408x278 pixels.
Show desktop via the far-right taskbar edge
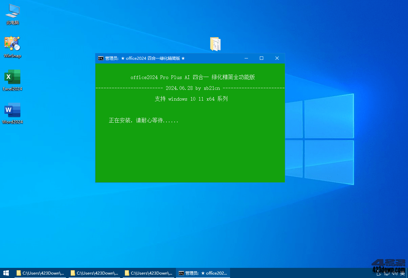(x=407, y=273)
